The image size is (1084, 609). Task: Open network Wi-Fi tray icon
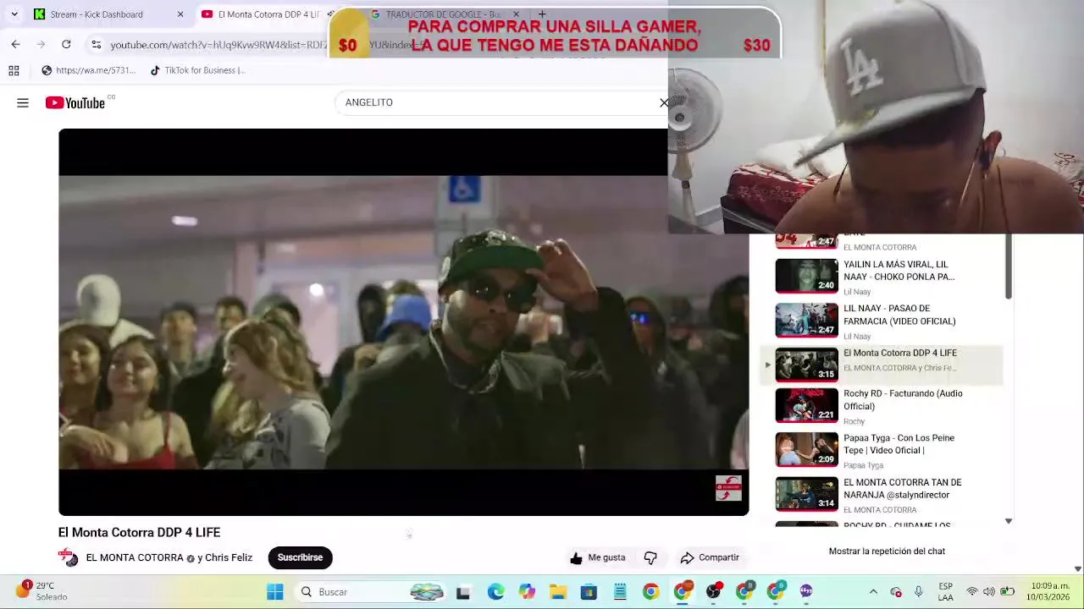pyautogui.click(x=972, y=592)
